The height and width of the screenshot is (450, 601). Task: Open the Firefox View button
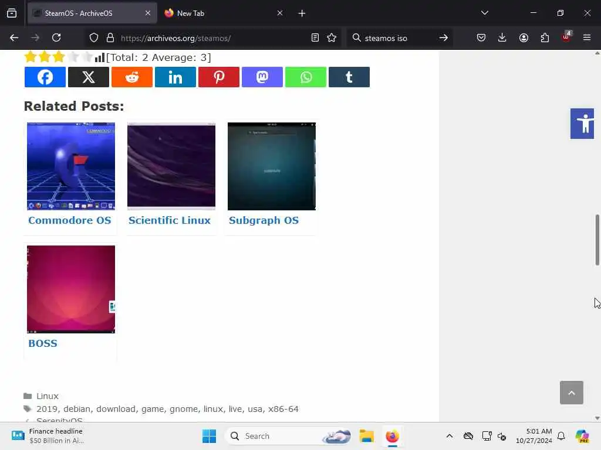click(x=12, y=13)
